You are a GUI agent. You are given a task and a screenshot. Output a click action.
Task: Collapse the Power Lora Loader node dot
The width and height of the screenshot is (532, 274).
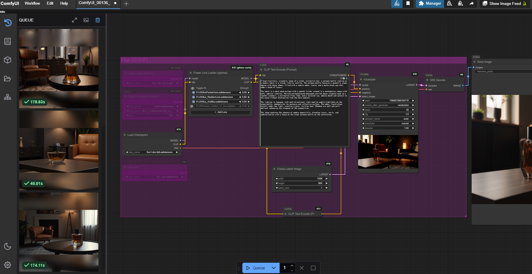pos(191,73)
